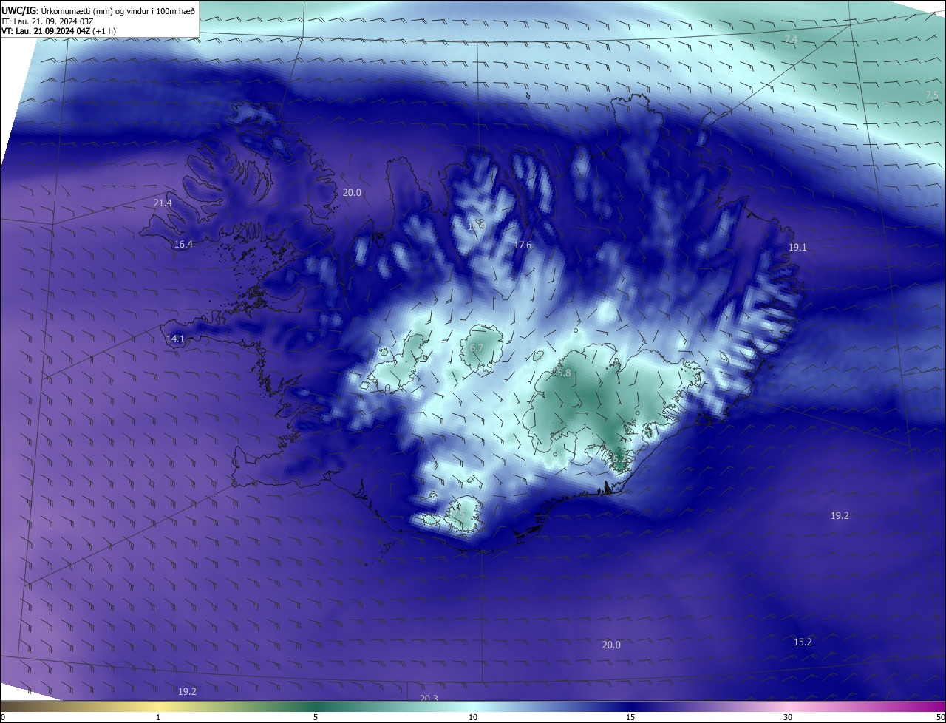
Task: Click the 'IT: Lau. 21. 09. 2024 03Z' line
Action: 46,21
